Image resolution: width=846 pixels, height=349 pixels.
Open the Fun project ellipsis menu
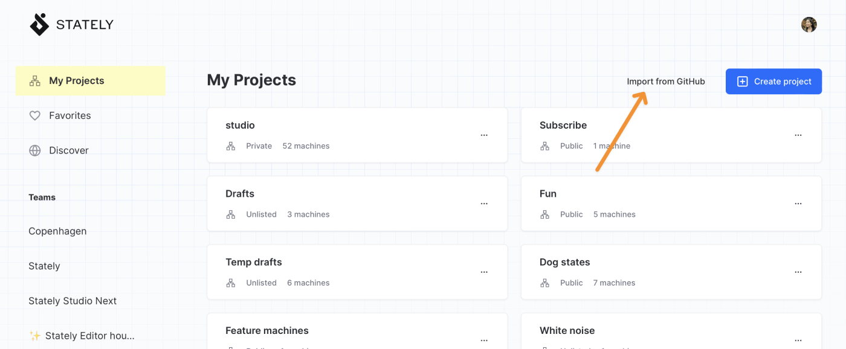(x=798, y=204)
